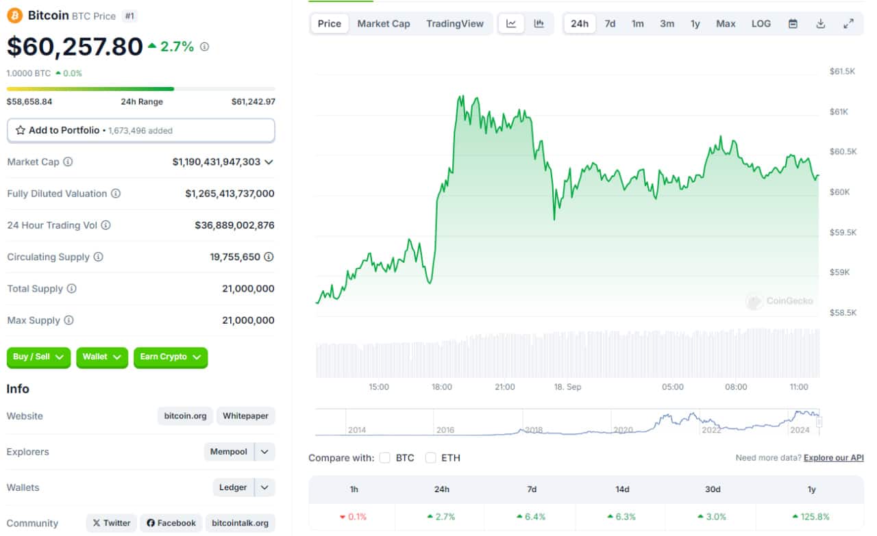This screenshot has width=877, height=536.
Task: Open the calendar date range picker
Action: point(793,23)
